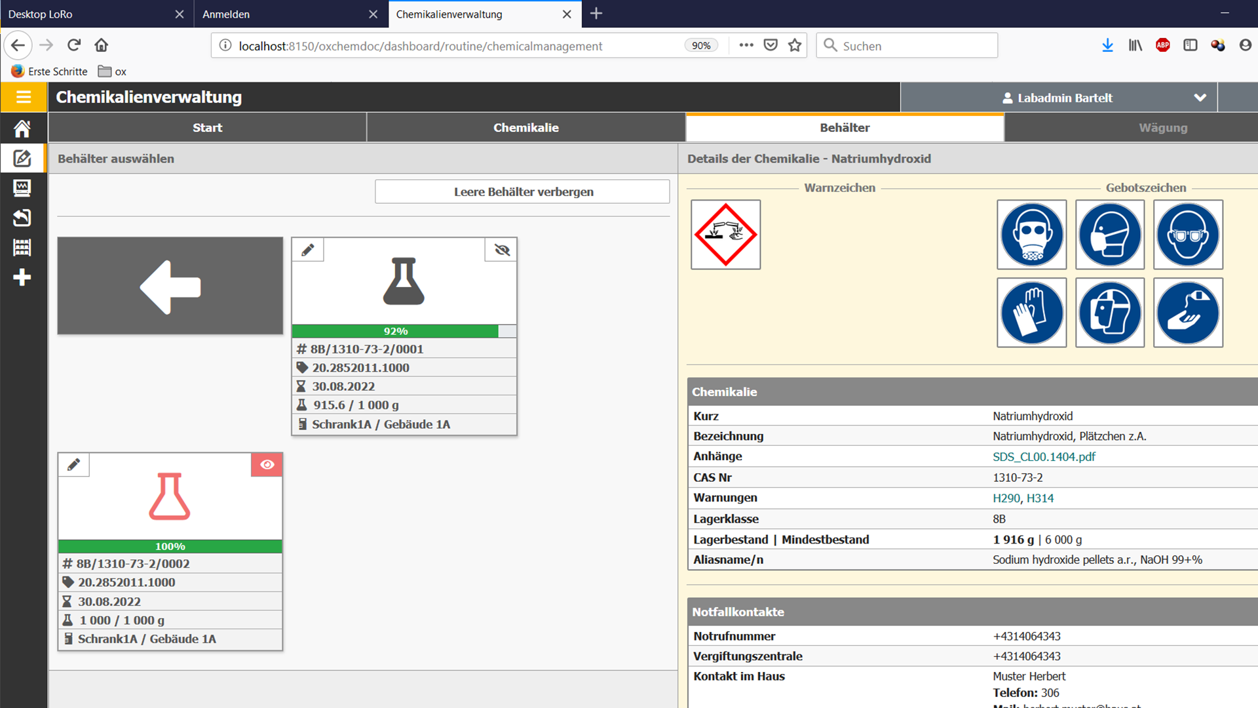1258x708 pixels.
Task: Open the SDS_CL00.1404.pdf attachment link
Action: click(1043, 457)
